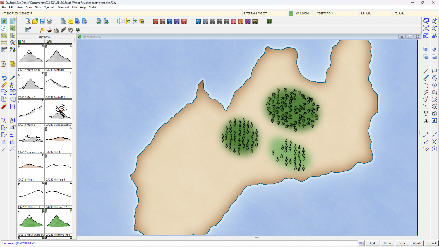Viewport: 439px width, 247px height.
Task: Select the CA212 Volcano dormant symbol
Action: [31, 140]
